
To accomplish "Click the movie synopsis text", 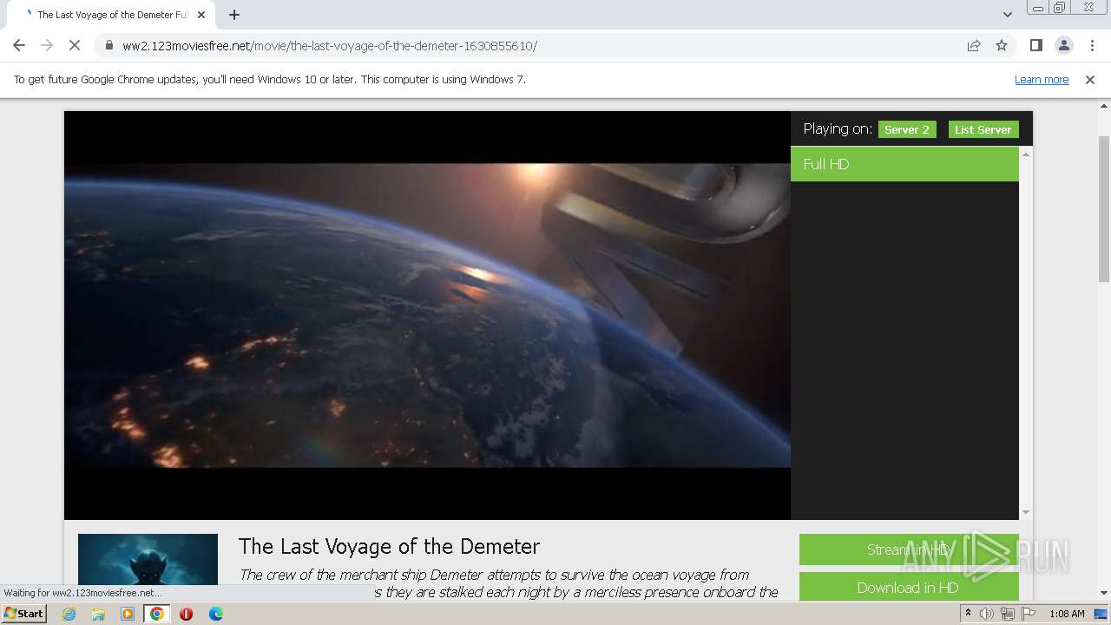I will click(509, 583).
